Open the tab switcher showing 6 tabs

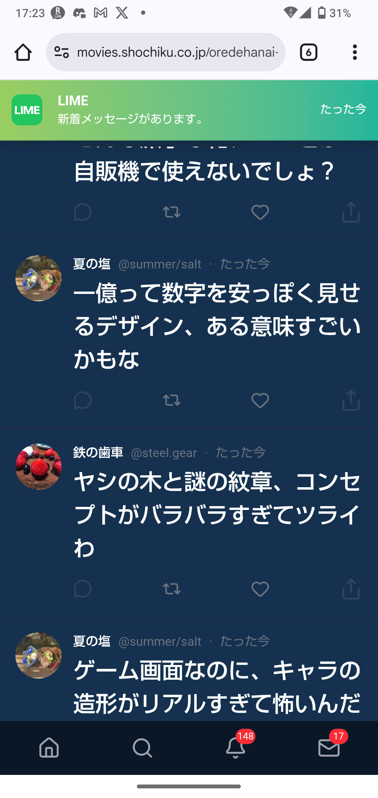[x=308, y=52]
